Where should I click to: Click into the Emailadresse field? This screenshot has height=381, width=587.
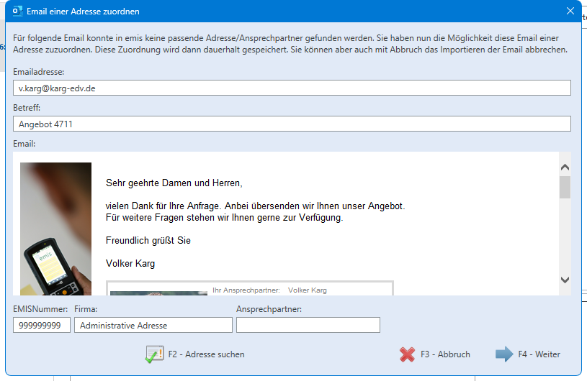click(x=292, y=88)
